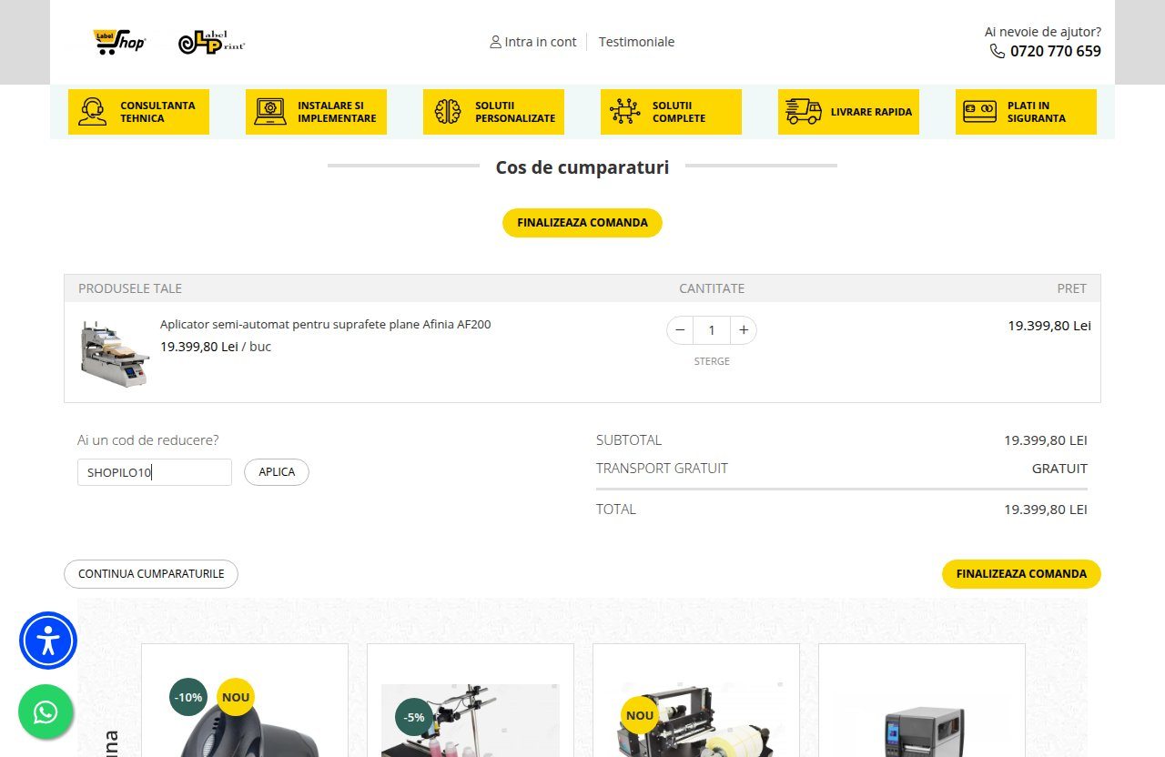
Task: Click the -5% discount badge
Action: 414,717
